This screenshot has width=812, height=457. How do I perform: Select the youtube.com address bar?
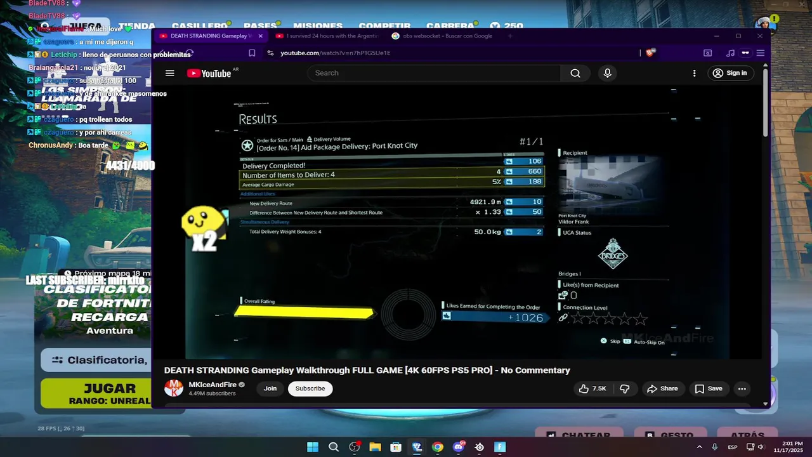coord(454,53)
